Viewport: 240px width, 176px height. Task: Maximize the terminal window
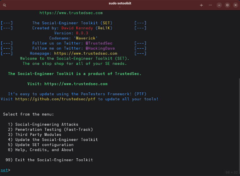227,5
